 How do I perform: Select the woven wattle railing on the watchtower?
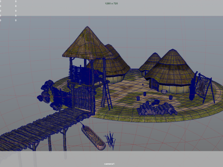pos(80,75)
